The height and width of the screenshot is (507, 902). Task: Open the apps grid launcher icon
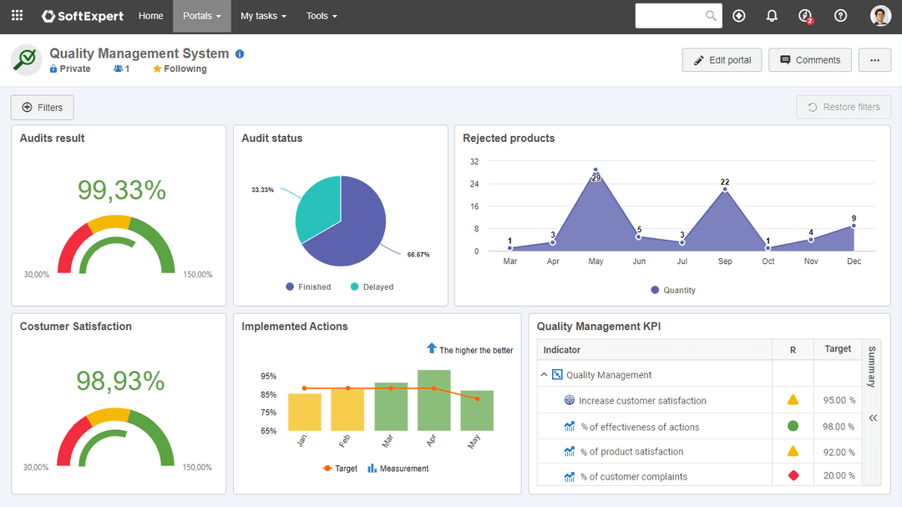[x=17, y=16]
